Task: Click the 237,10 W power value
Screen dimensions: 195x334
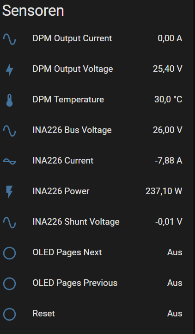Action: (x=164, y=191)
